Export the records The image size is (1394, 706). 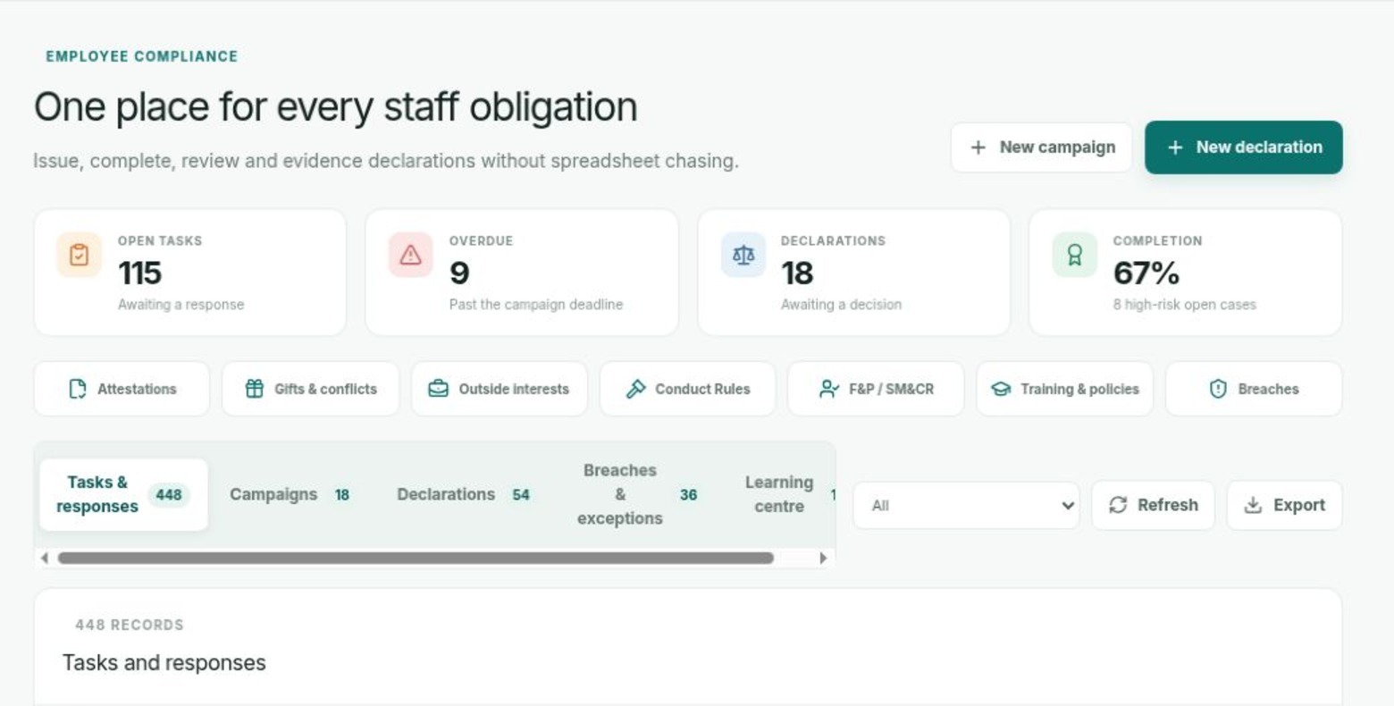(1284, 505)
